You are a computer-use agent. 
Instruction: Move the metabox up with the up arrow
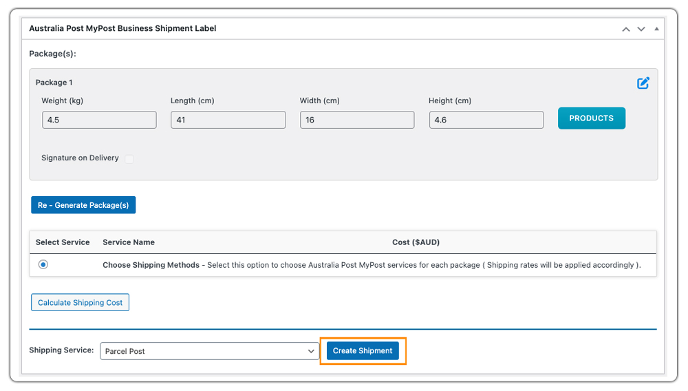pos(626,29)
